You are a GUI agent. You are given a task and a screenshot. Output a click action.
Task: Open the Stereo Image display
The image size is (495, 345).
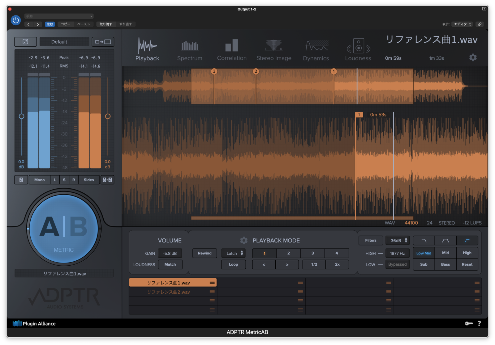[274, 49]
